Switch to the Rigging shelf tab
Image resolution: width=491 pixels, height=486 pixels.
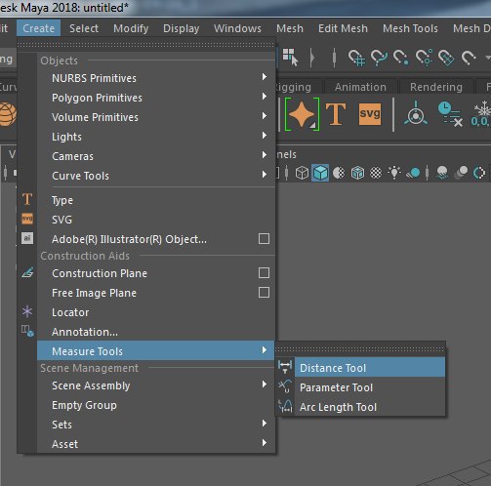click(x=293, y=87)
